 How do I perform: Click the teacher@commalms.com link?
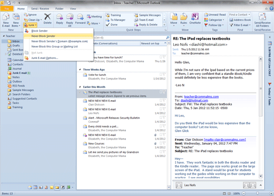coord(201,96)
